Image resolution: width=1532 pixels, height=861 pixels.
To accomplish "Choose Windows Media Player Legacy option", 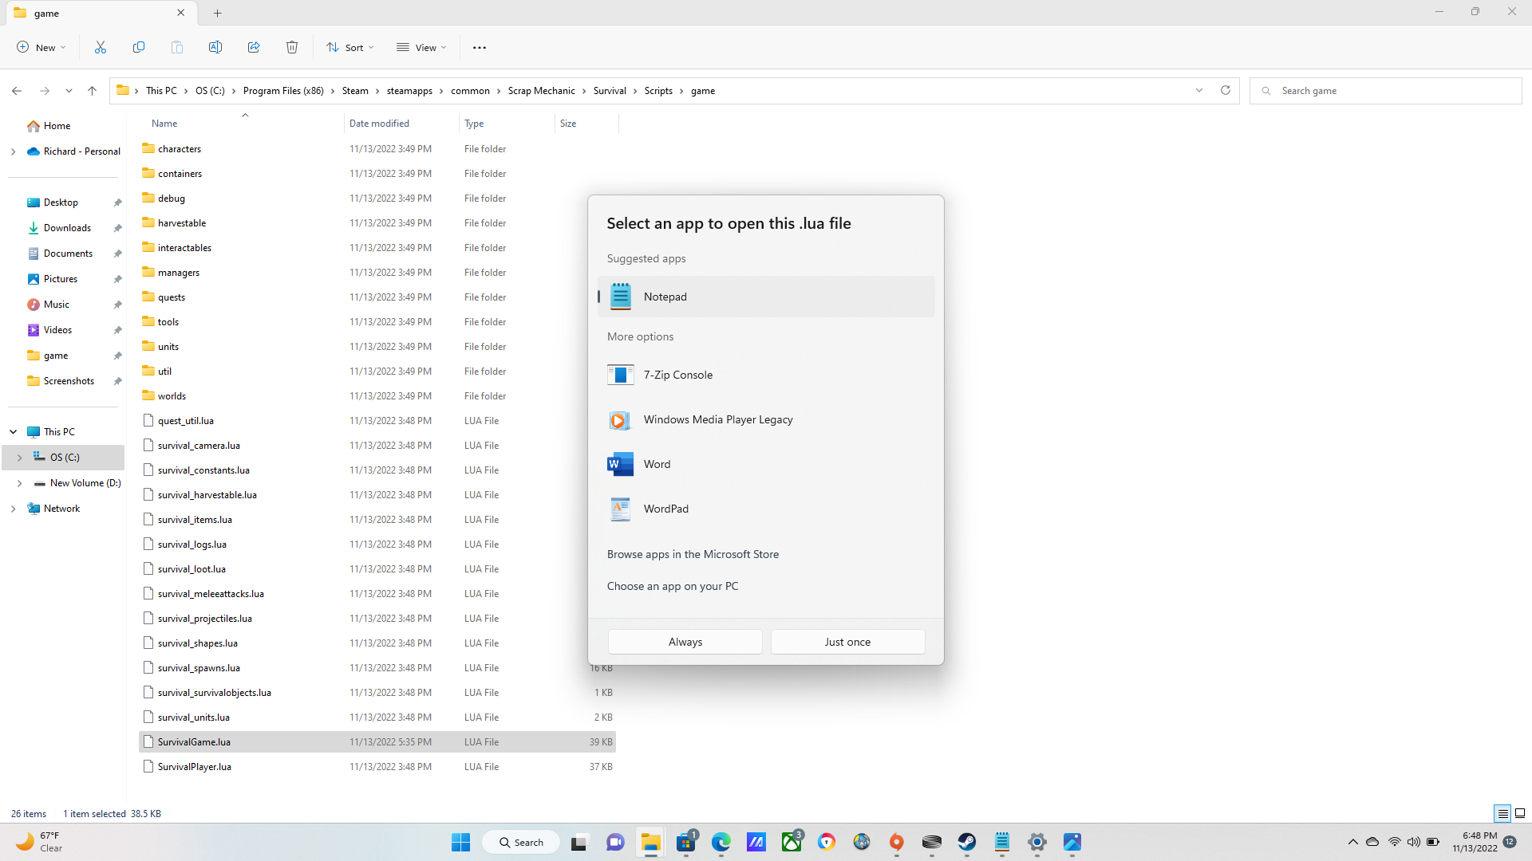I will 717,419.
